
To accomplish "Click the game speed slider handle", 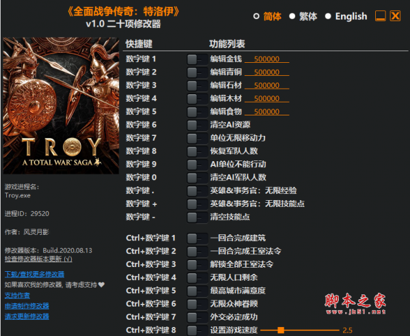I will click(281, 331).
